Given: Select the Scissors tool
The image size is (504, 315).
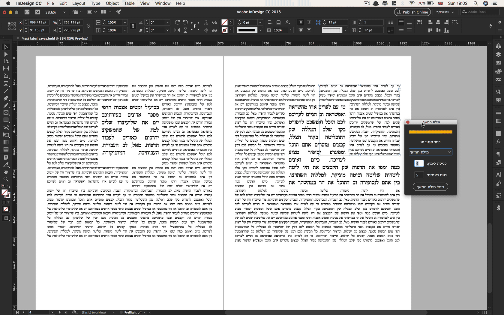Looking at the screenshot, I should point(6,127).
